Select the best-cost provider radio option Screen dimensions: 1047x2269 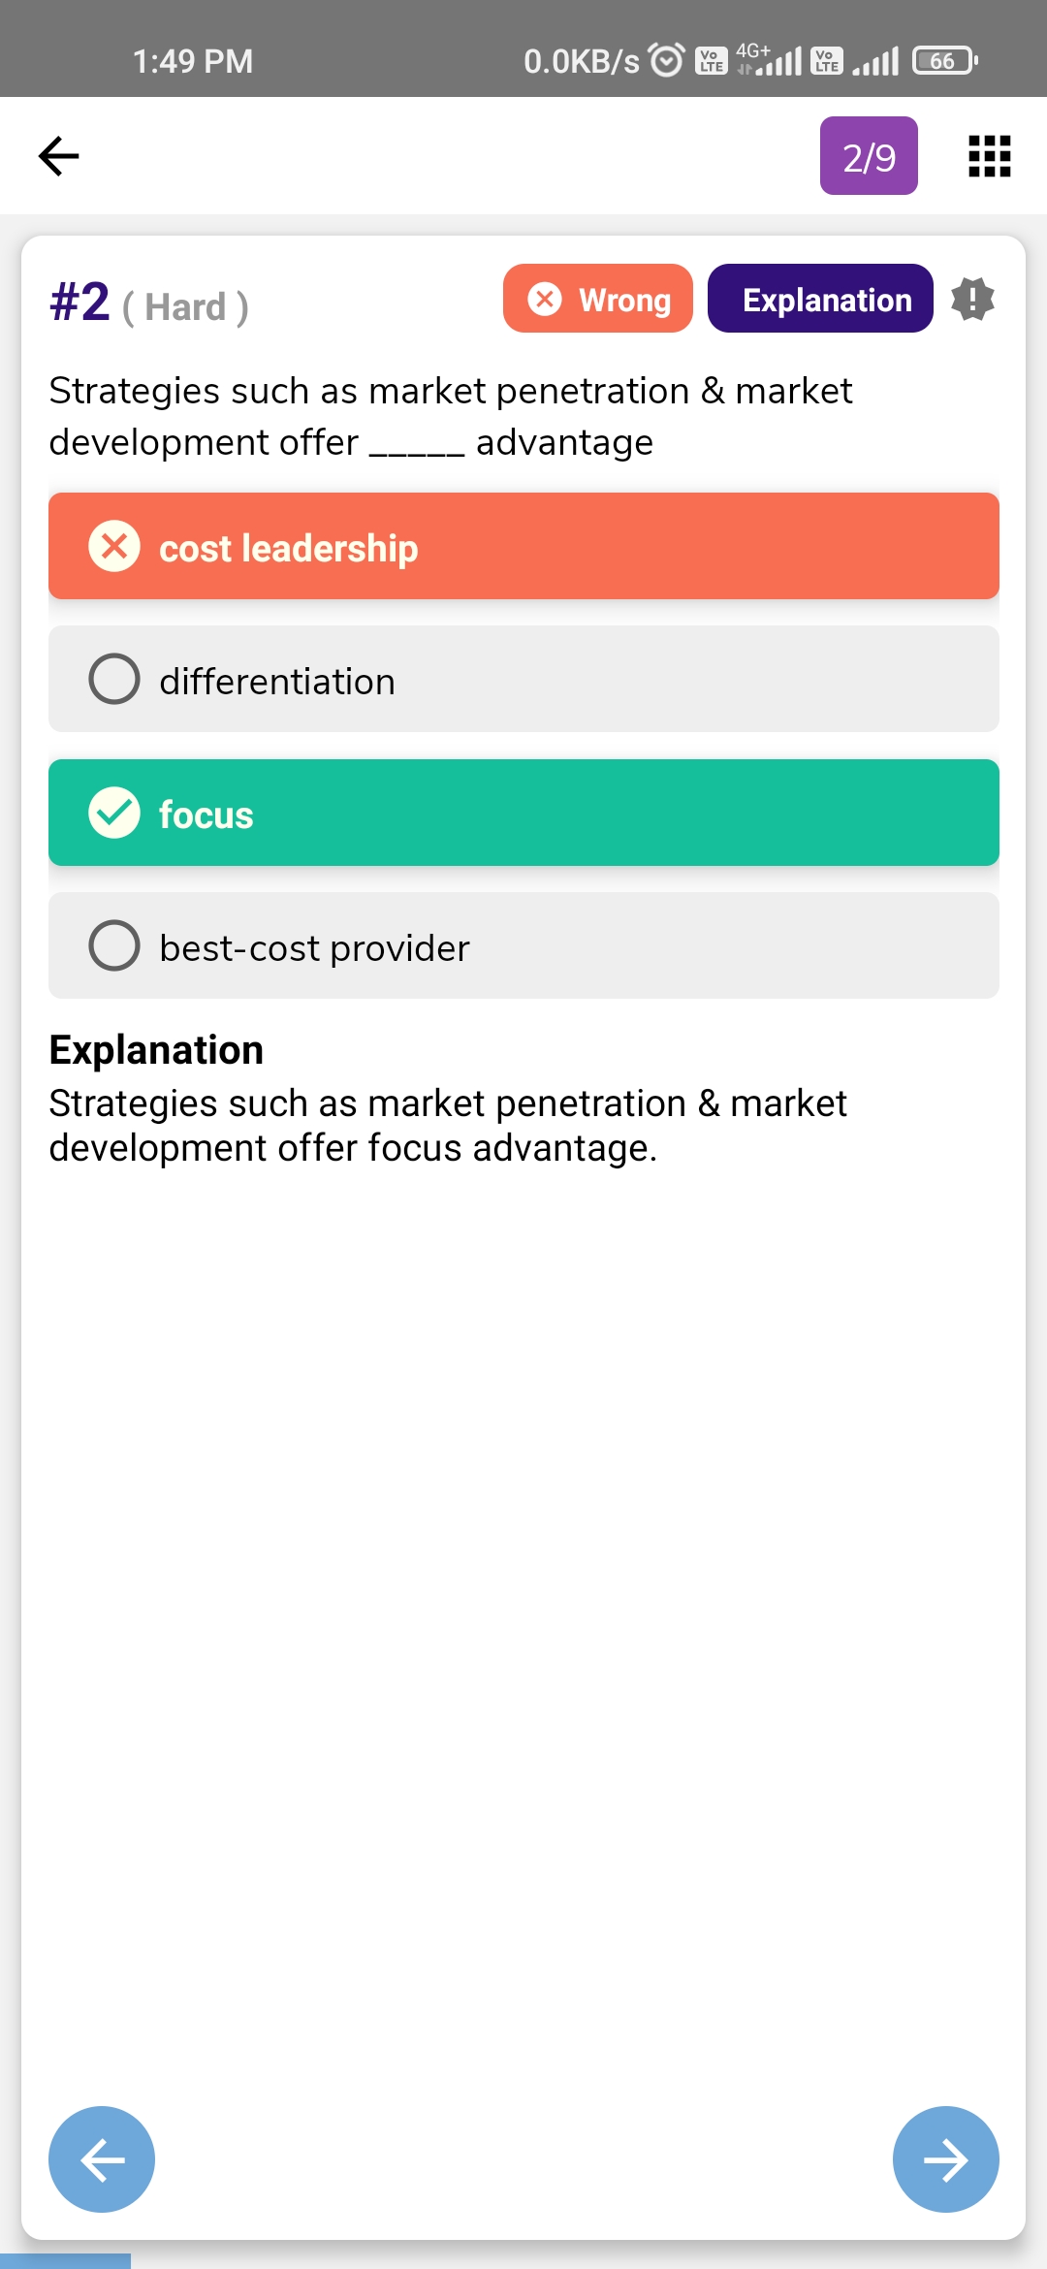114,945
